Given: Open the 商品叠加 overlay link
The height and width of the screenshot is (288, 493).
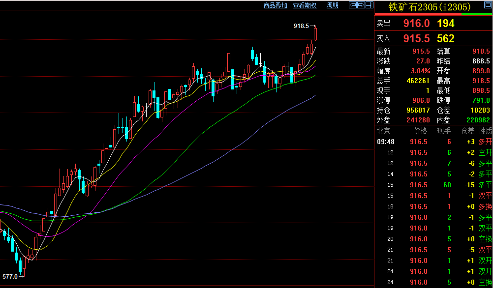Looking at the screenshot, I should [x=276, y=5].
